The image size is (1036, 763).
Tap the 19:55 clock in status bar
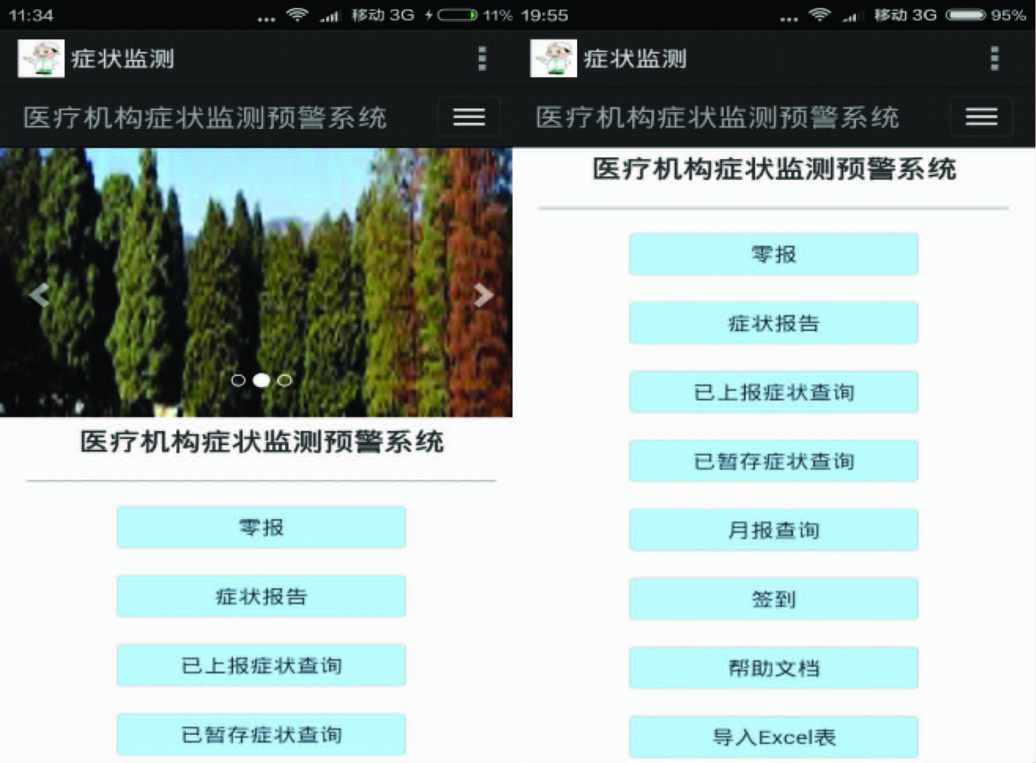pos(544,16)
